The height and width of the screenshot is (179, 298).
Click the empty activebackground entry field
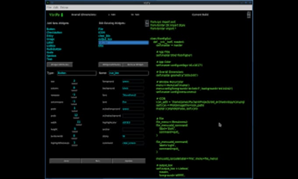(x=133, y=116)
